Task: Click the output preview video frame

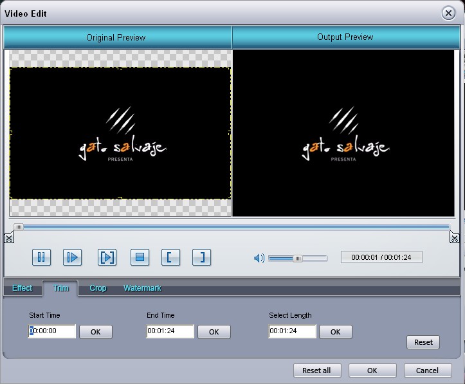Action: [343, 133]
